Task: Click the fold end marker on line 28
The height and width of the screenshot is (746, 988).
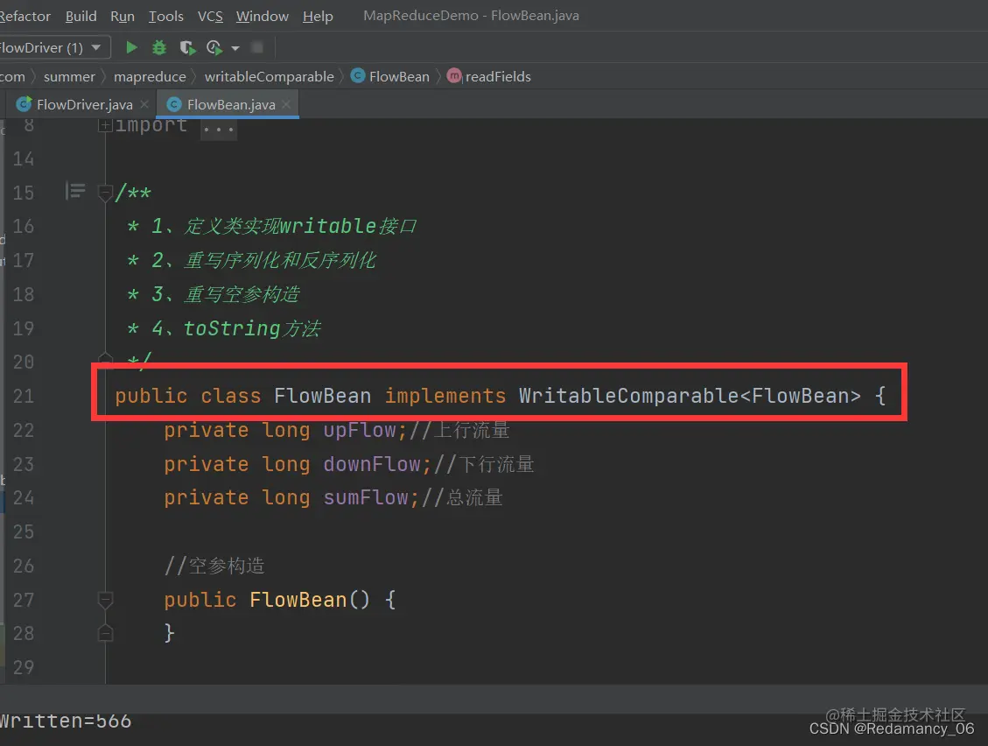Action: point(105,633)
